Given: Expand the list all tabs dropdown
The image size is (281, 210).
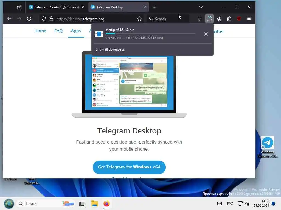Looking at the screenshot, I should (201, 7).
